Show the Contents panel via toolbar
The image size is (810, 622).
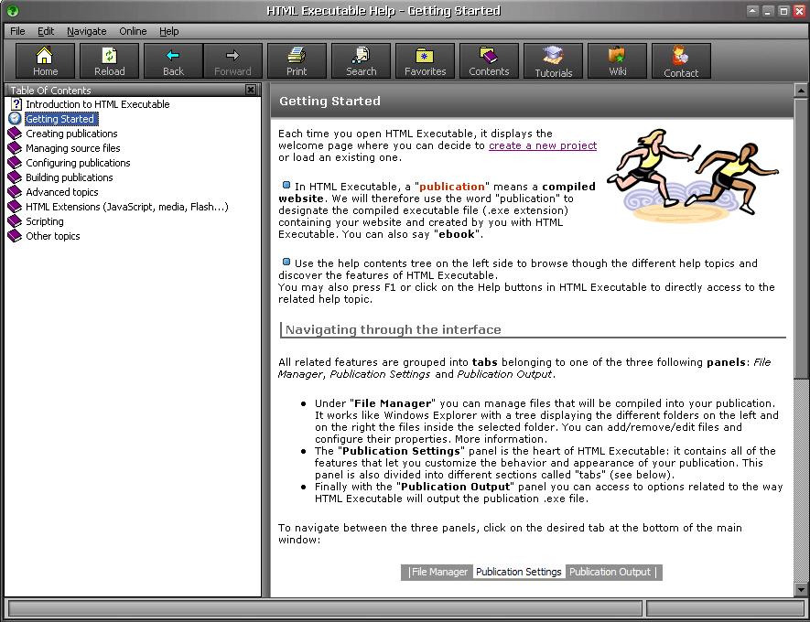(489, 61)
